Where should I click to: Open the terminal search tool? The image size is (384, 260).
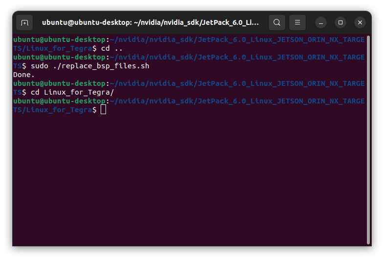point(277,22)
